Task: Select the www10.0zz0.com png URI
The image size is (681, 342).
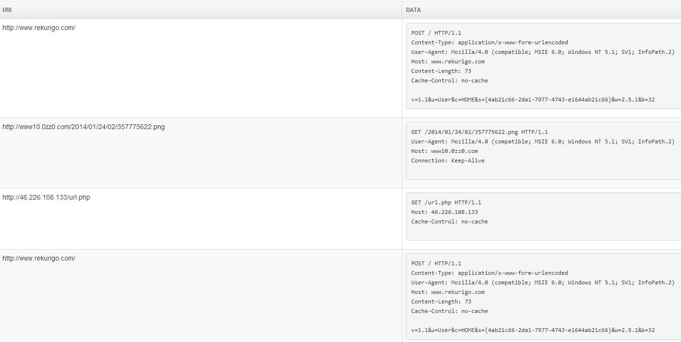Action: tap(83, 127)
